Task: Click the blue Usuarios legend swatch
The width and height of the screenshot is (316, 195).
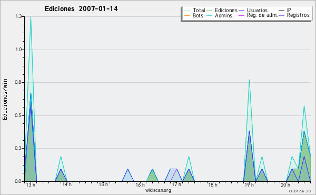Action: click(x=241, y=11)
